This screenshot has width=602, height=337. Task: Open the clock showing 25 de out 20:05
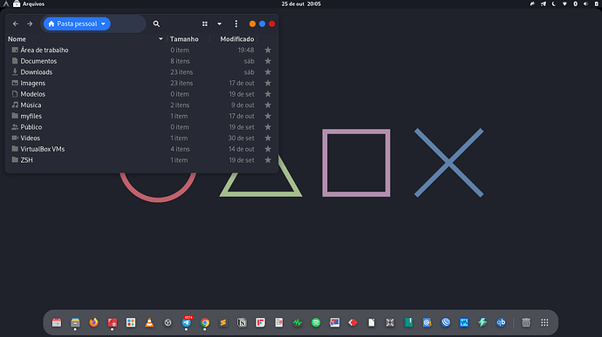[x=301, y=3]
